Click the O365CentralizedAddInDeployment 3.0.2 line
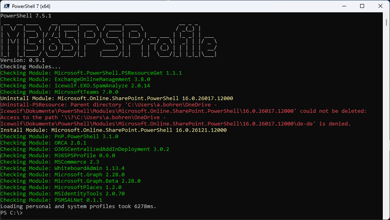Screen dimensions: 390x220 [85, 149]
